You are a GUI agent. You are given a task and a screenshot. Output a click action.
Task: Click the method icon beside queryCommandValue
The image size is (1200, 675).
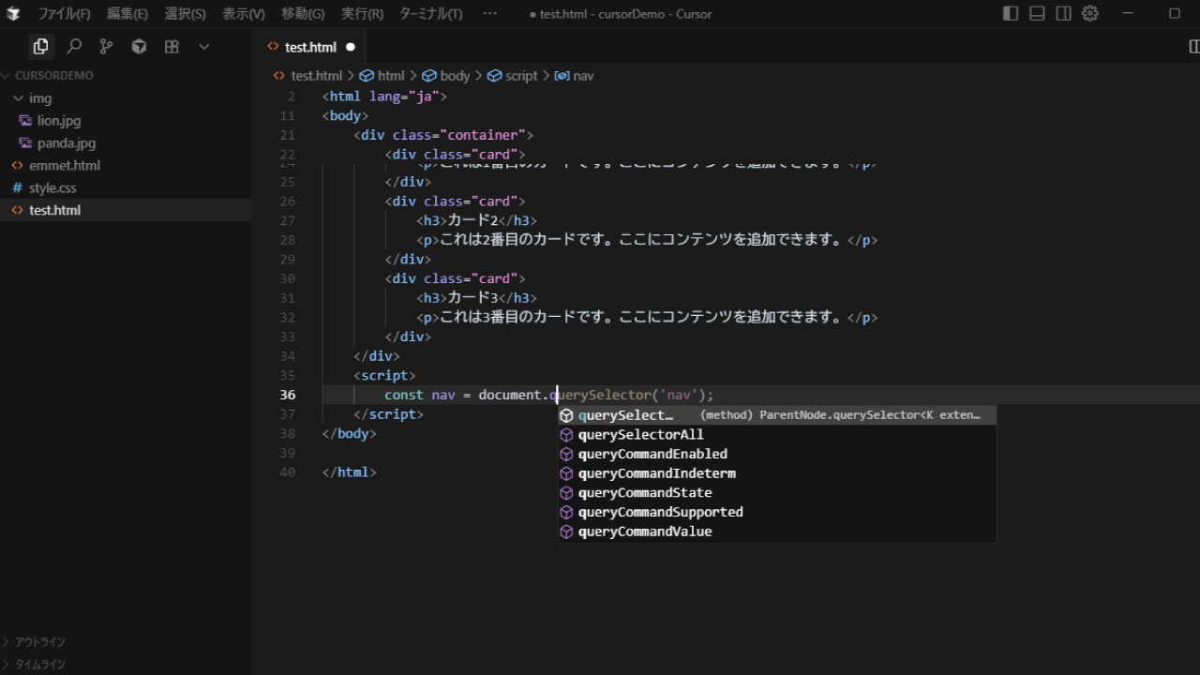[x=566, y=532]
